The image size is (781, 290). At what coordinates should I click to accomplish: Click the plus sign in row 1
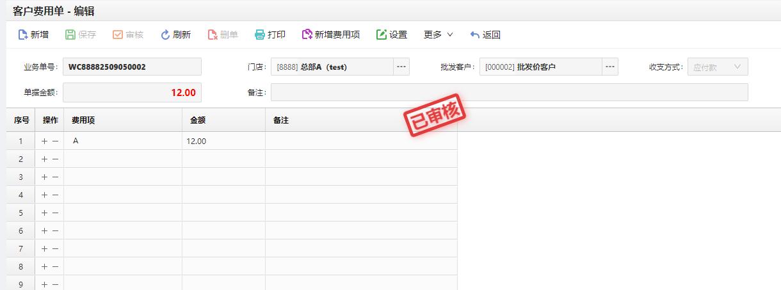coord(44,141)
